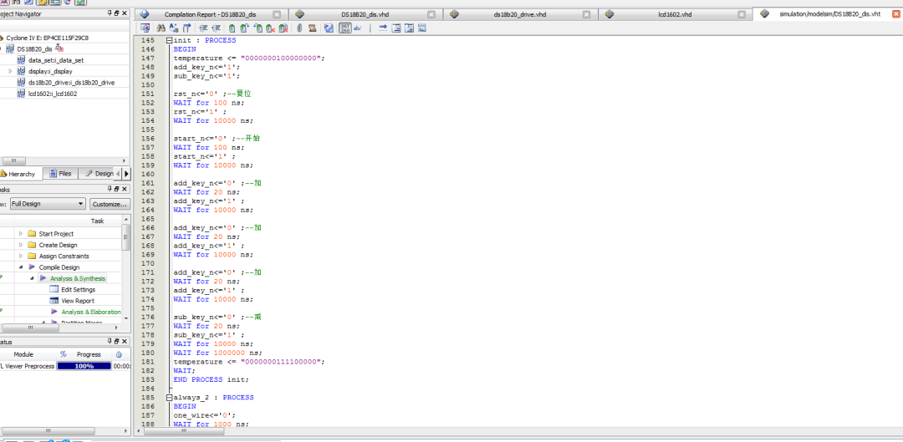Viewport: 903px width, 442px height.
Task: Toggle line number display button
Action: click(344, 28)
